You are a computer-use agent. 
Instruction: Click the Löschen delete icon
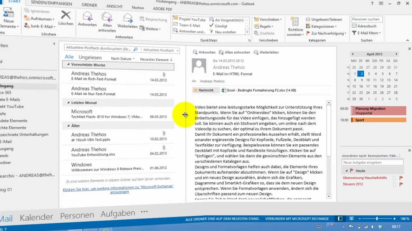[x=66, y=15]
